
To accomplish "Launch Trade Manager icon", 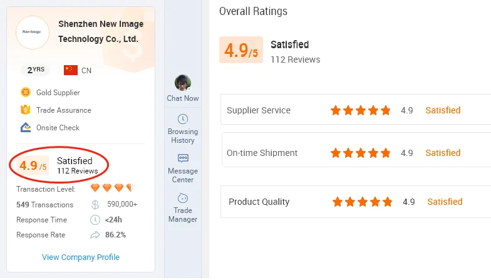I will [x=183, y=198].
